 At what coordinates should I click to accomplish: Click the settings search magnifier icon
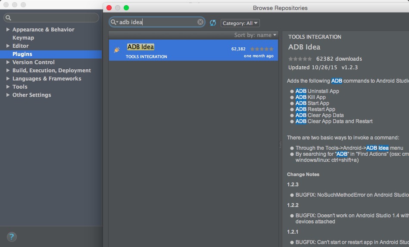coord(8,18)
